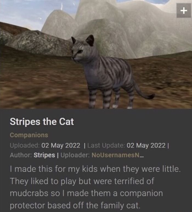Click the mod description paragraph
Viewport: 192px width, 212px height.
point(95,187)
